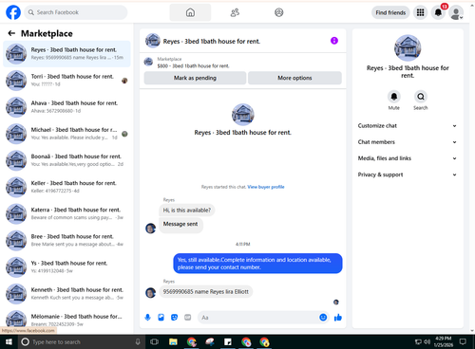Search in conversation with magnifier icon
The image size is (475, 349).
(421, 97)
